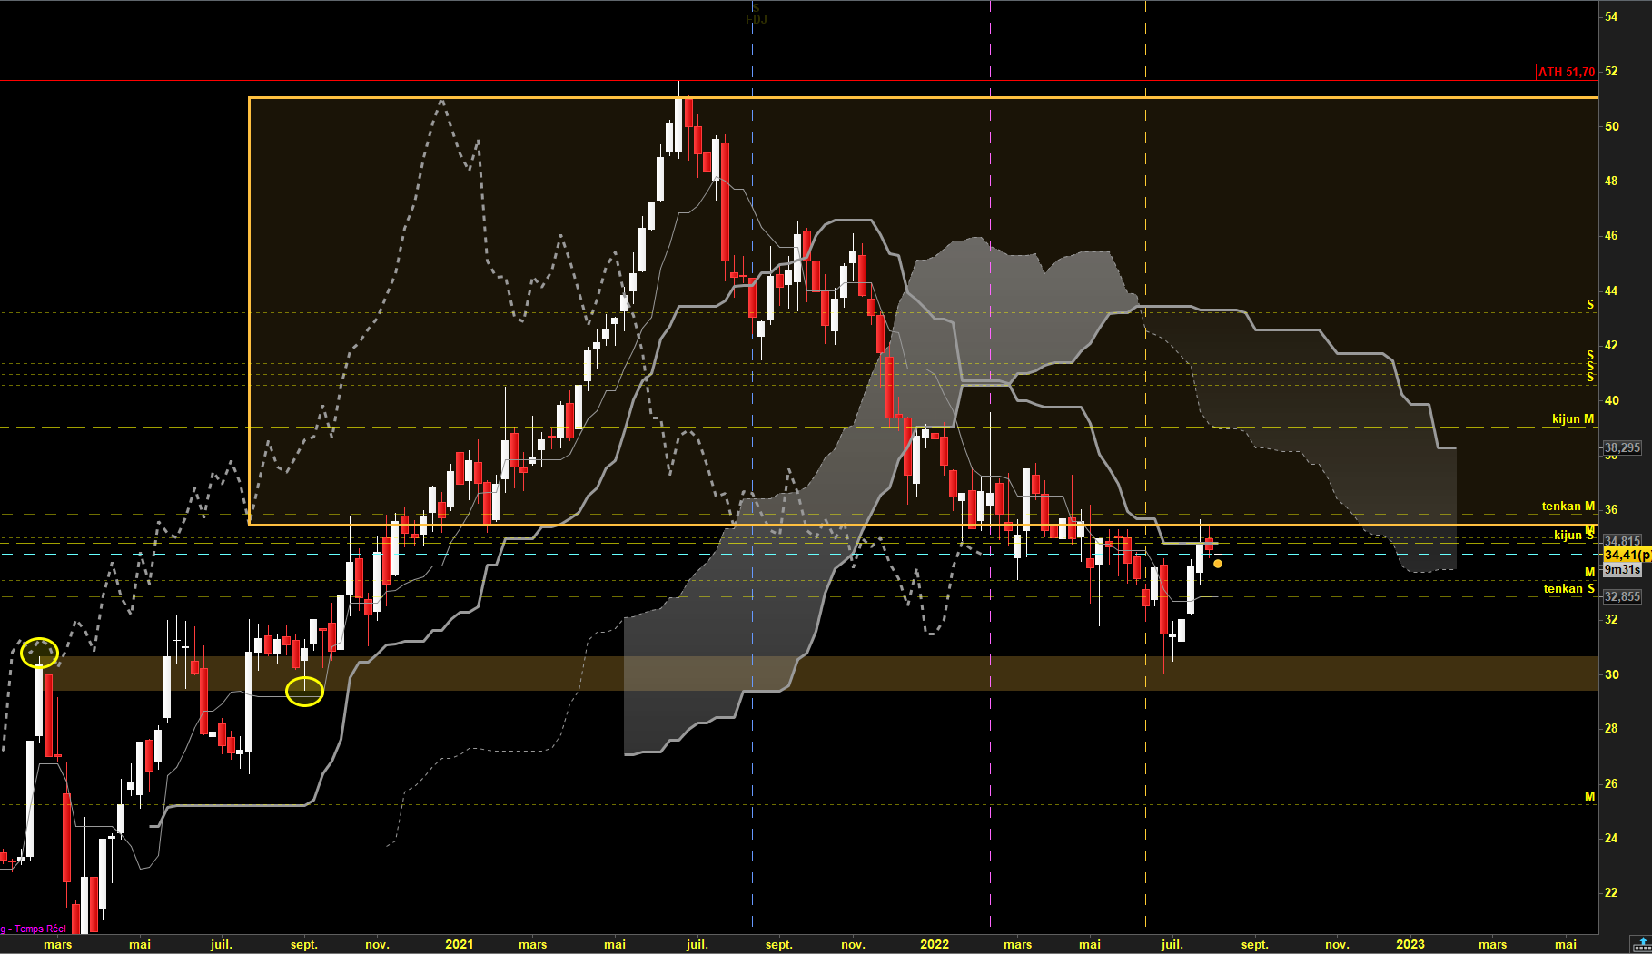Select the red ATH horizontal line
Viewport: 1652px width, 954px height.
(767, 81)
